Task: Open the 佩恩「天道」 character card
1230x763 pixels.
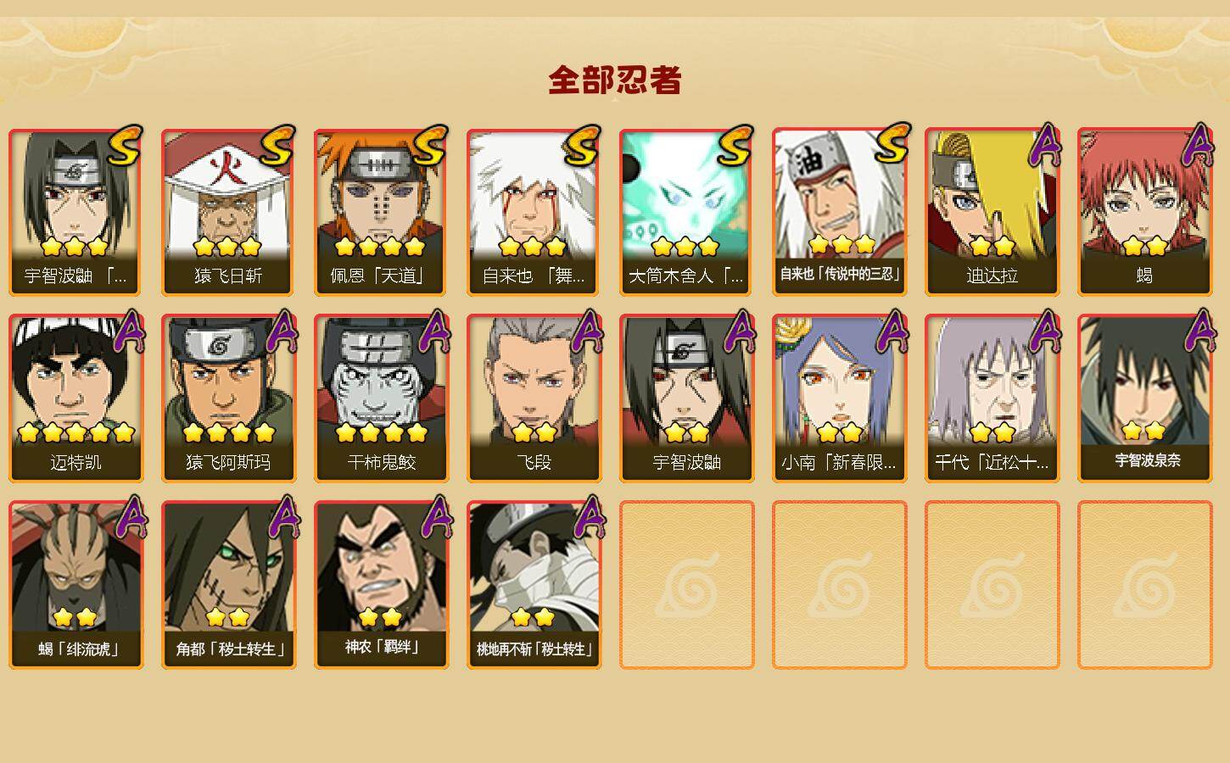Action: coord(381,212)
